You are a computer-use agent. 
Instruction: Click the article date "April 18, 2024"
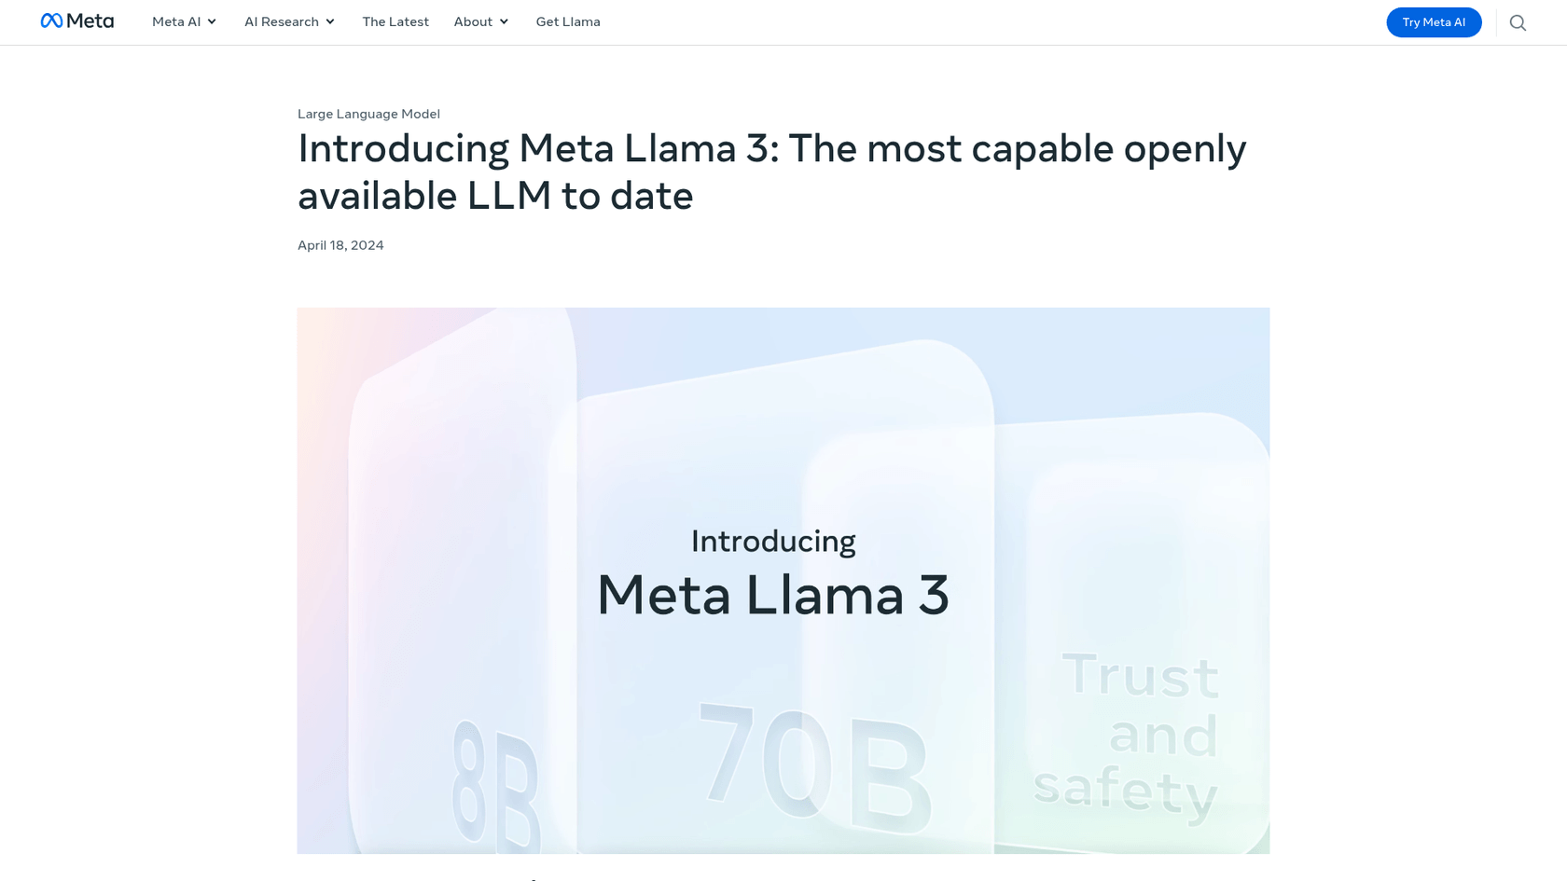click(340, 245)
